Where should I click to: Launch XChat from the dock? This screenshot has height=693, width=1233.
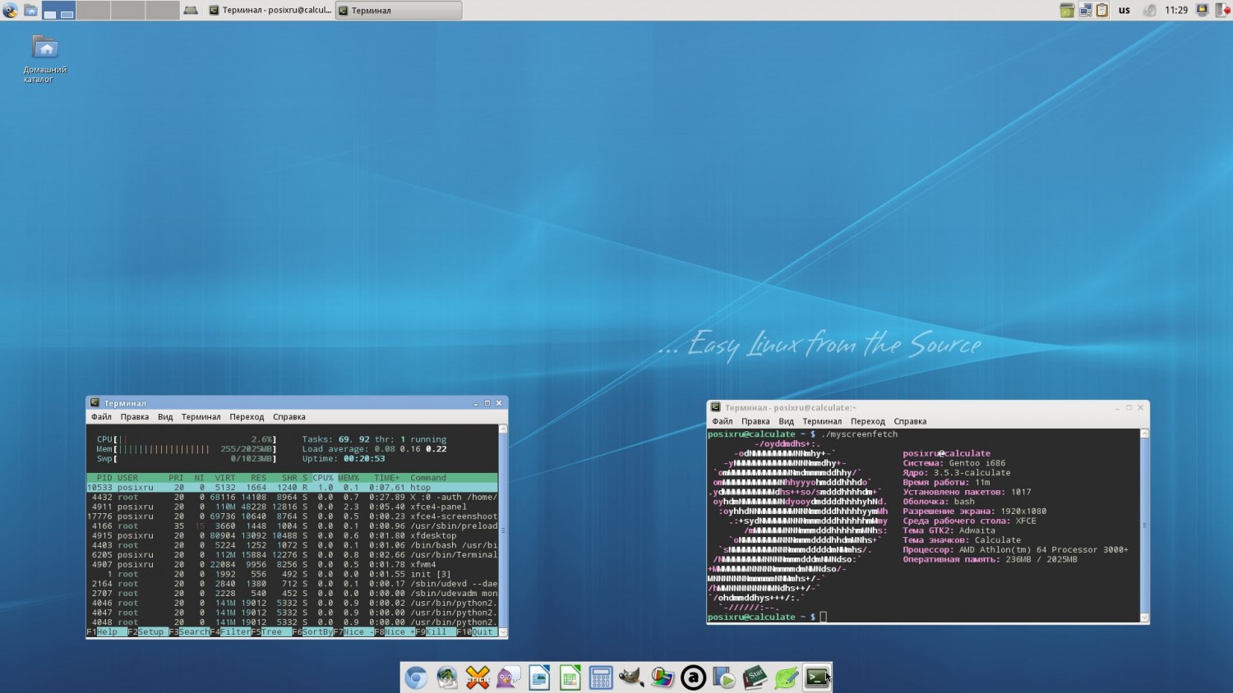[478, 677]
